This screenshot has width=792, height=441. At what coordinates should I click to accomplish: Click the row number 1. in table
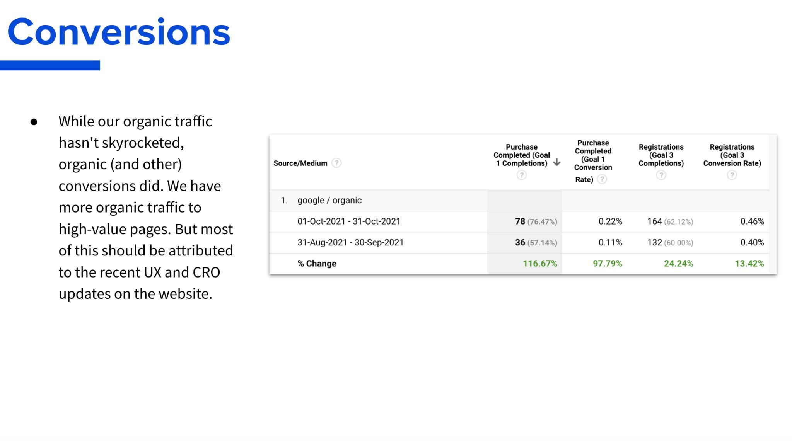point(284,200)
